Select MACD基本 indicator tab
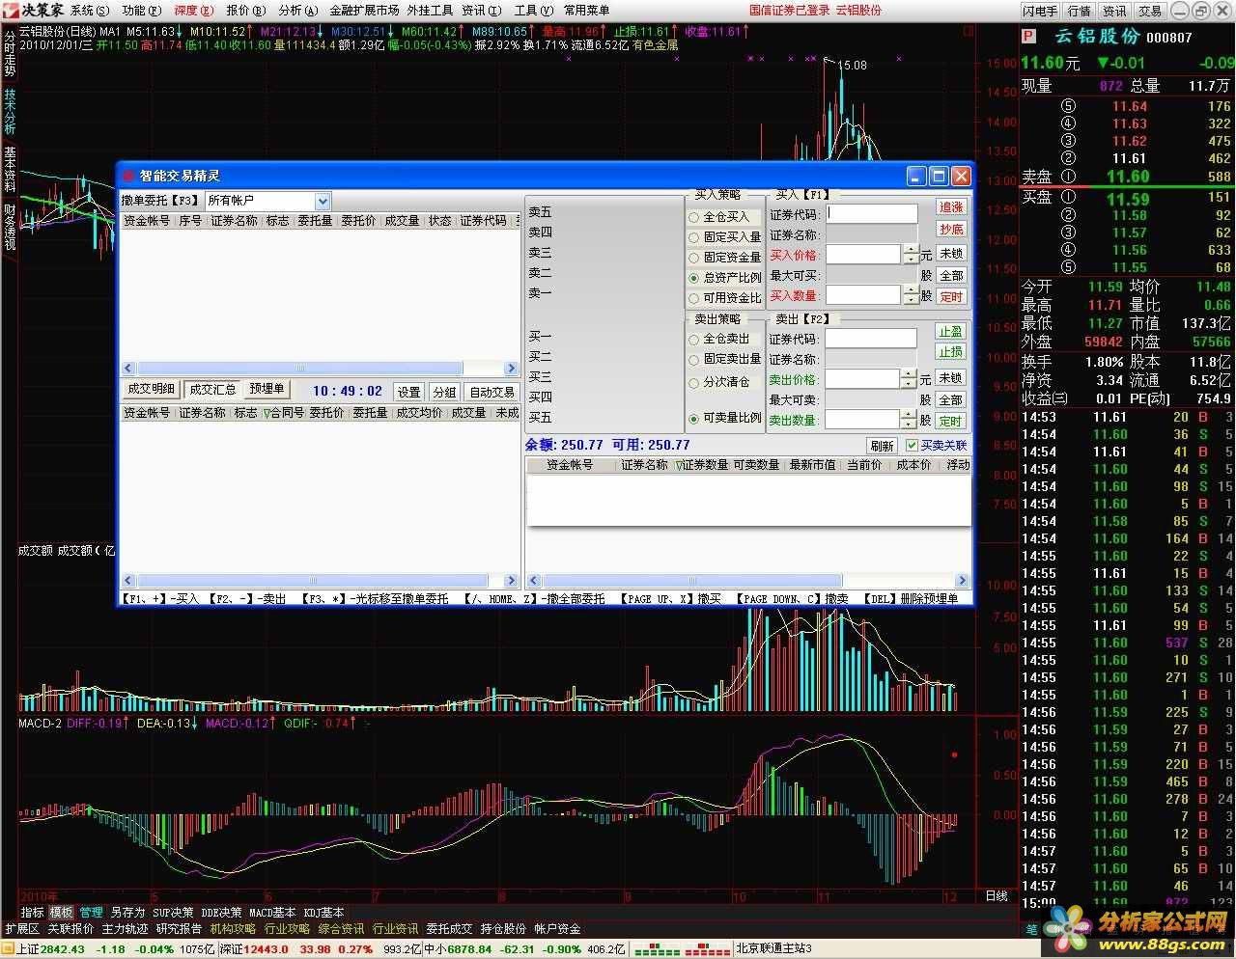Viewport: 1236px width, 959px height. click(x=272, y=912)
